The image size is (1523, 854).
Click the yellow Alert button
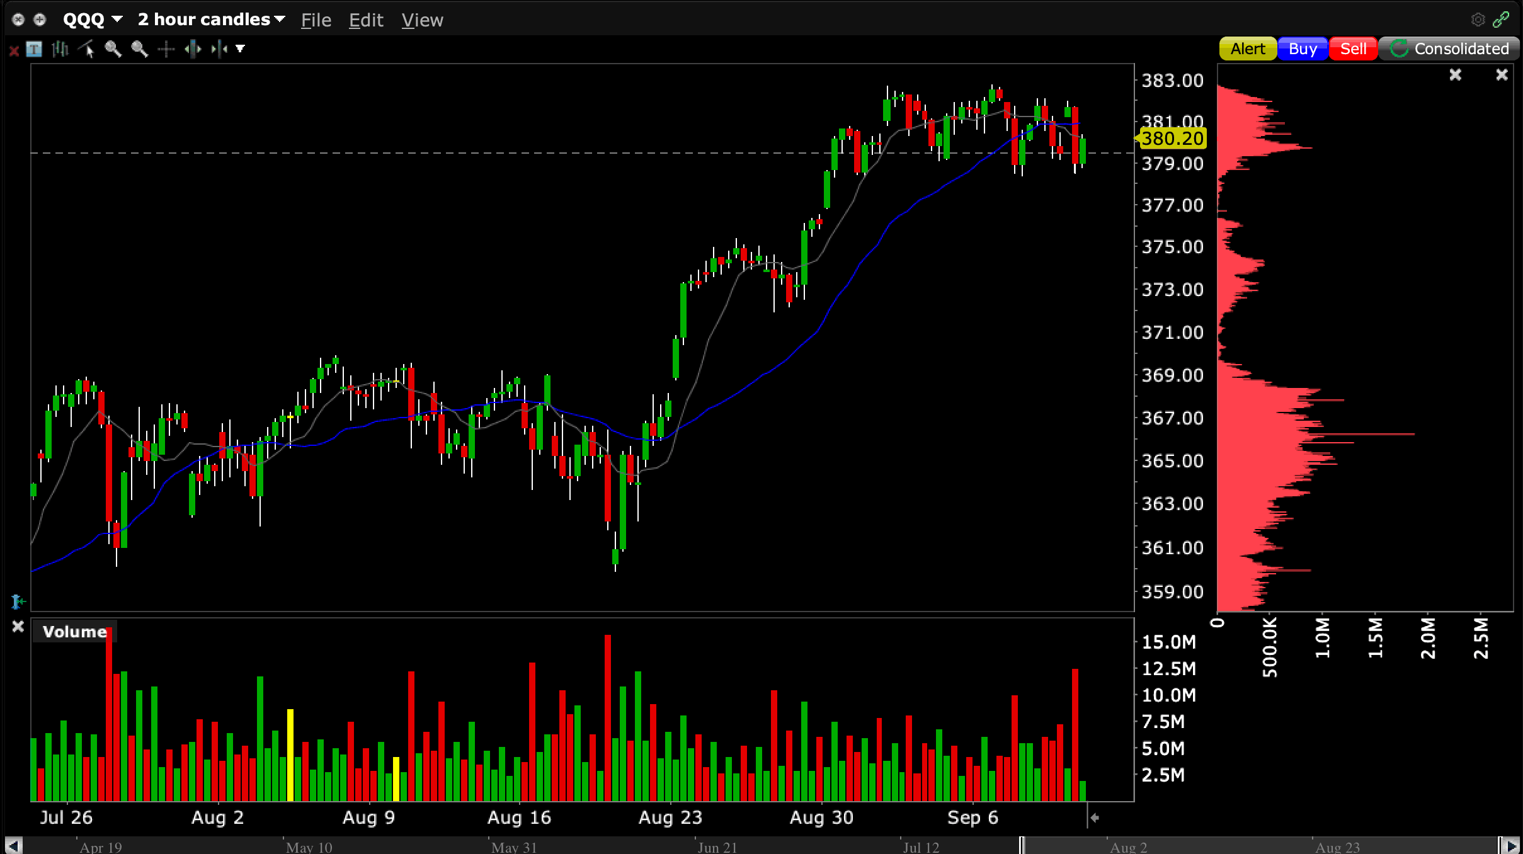[1247, 49]
